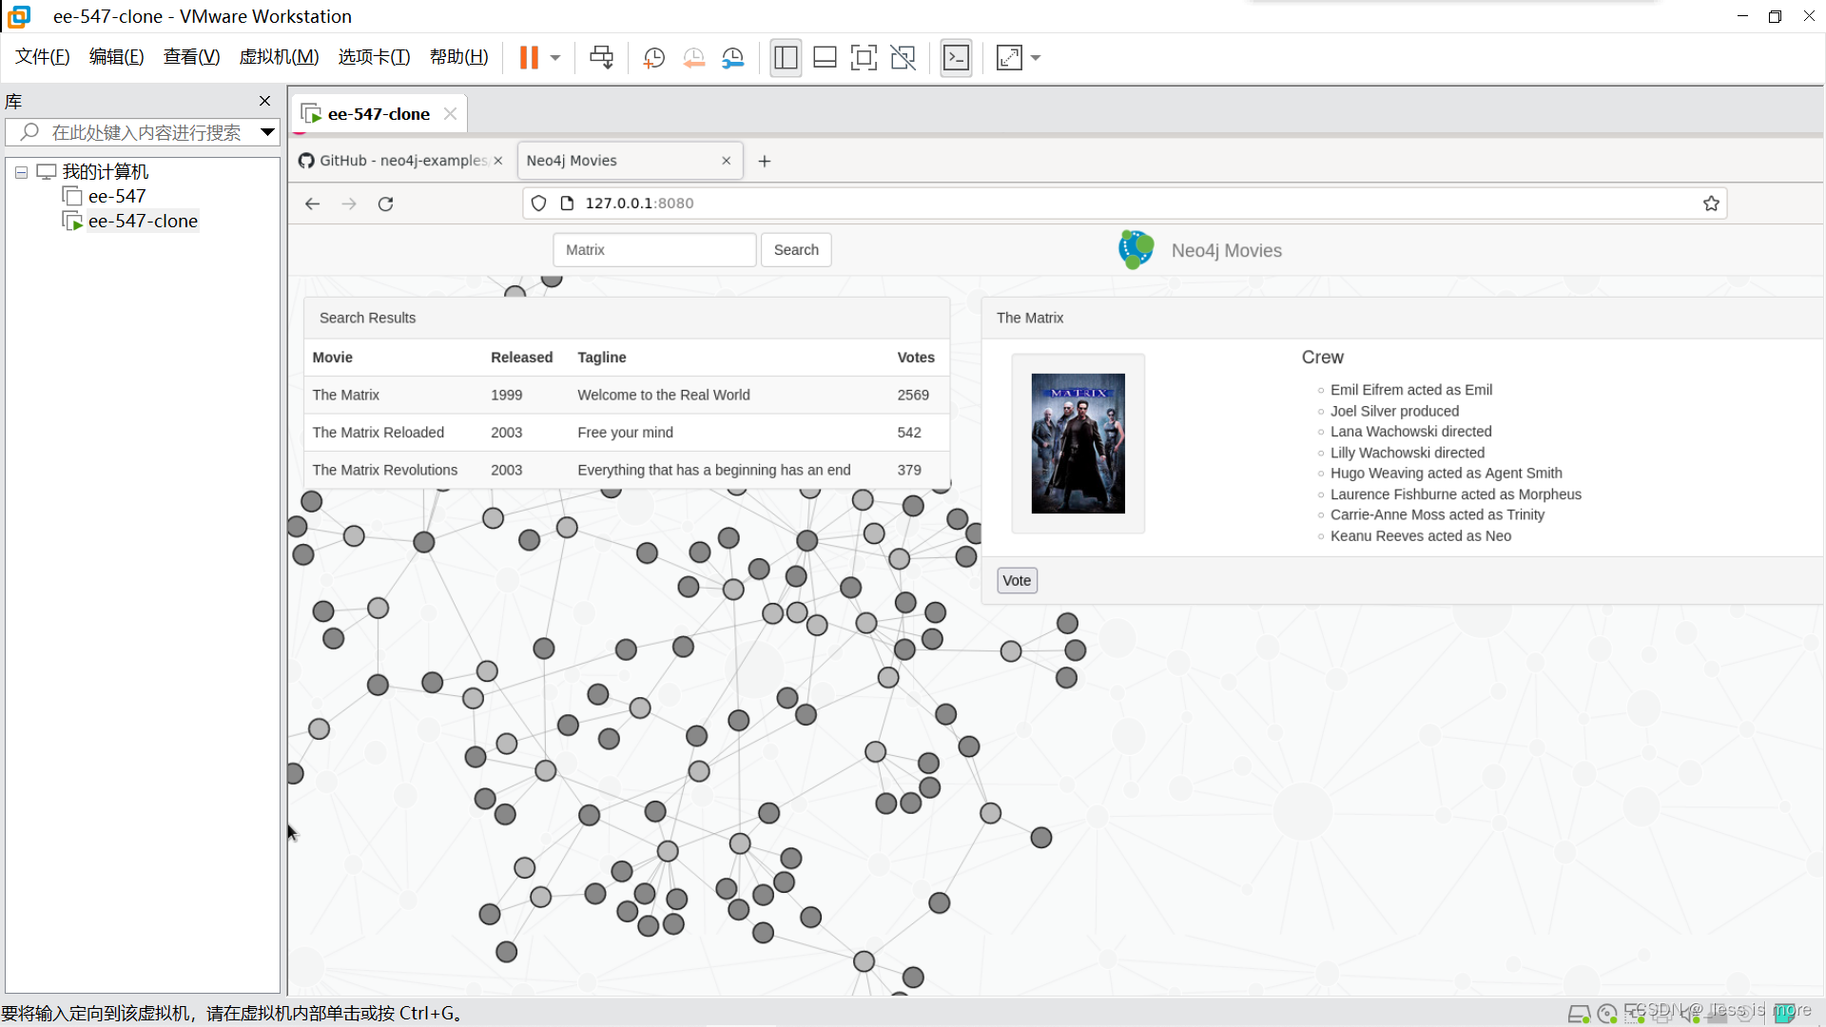Click the Search button

(796, 249)
